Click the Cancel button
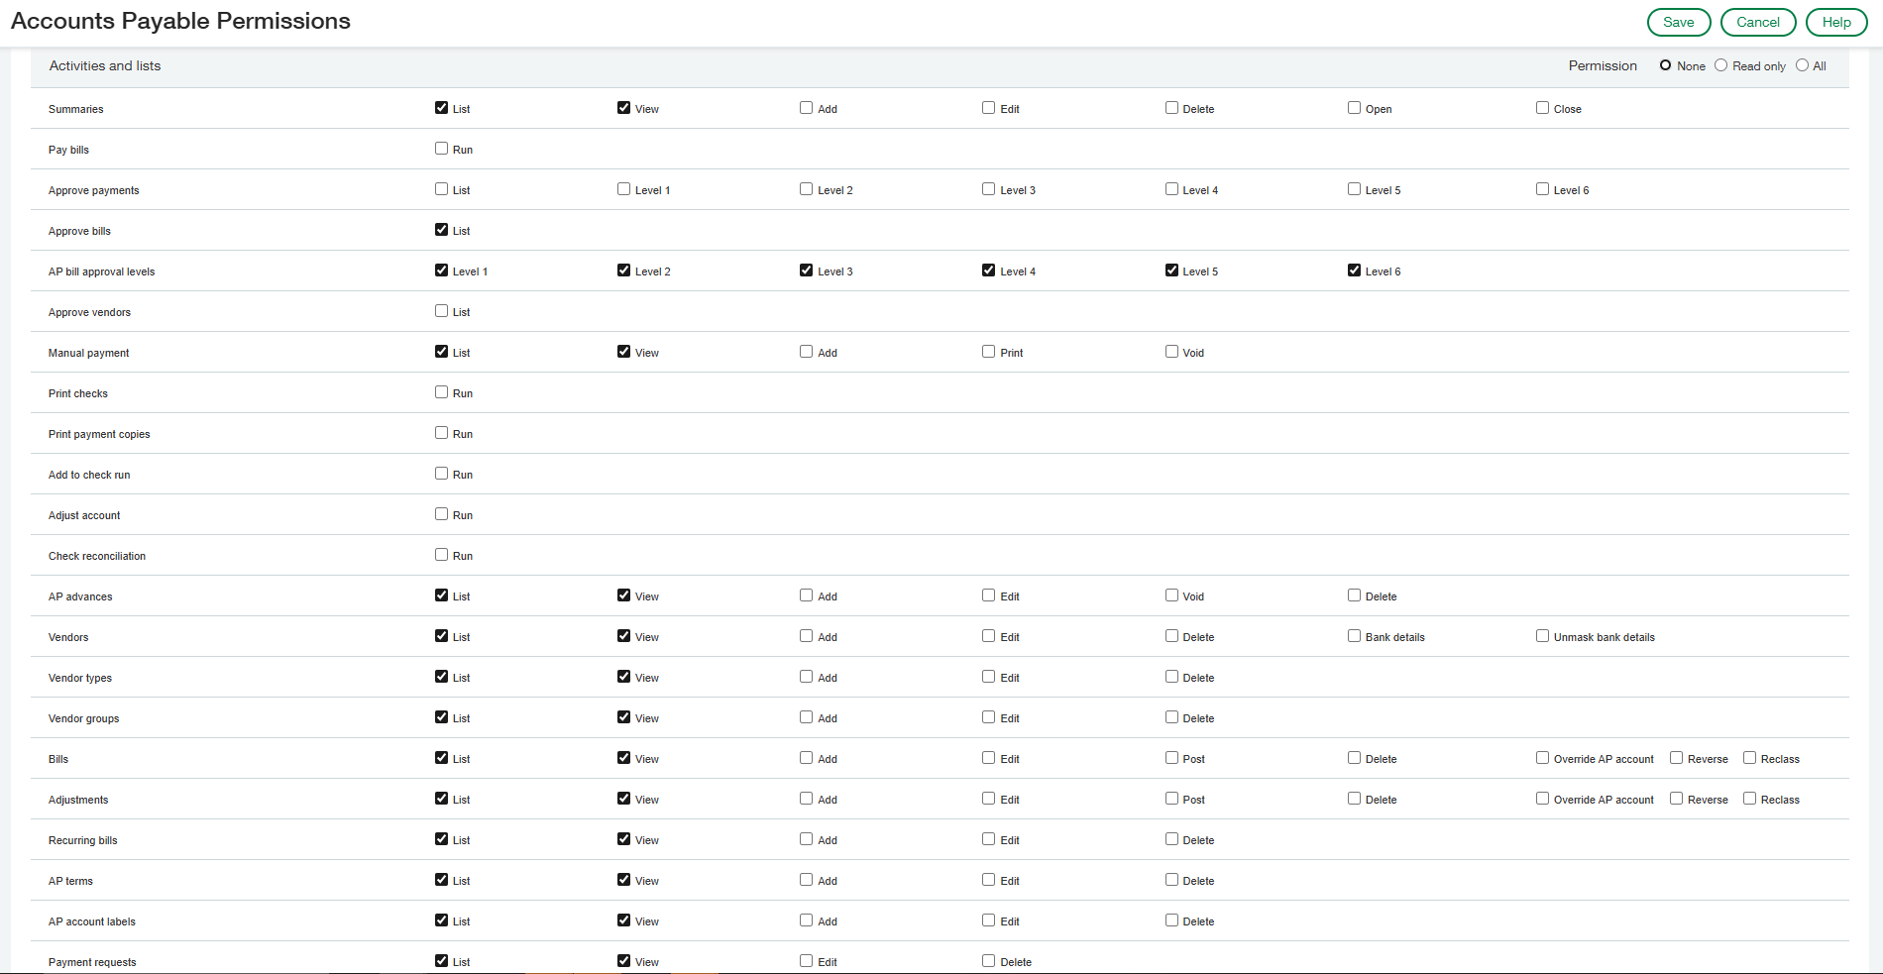 coord(1757,22)
